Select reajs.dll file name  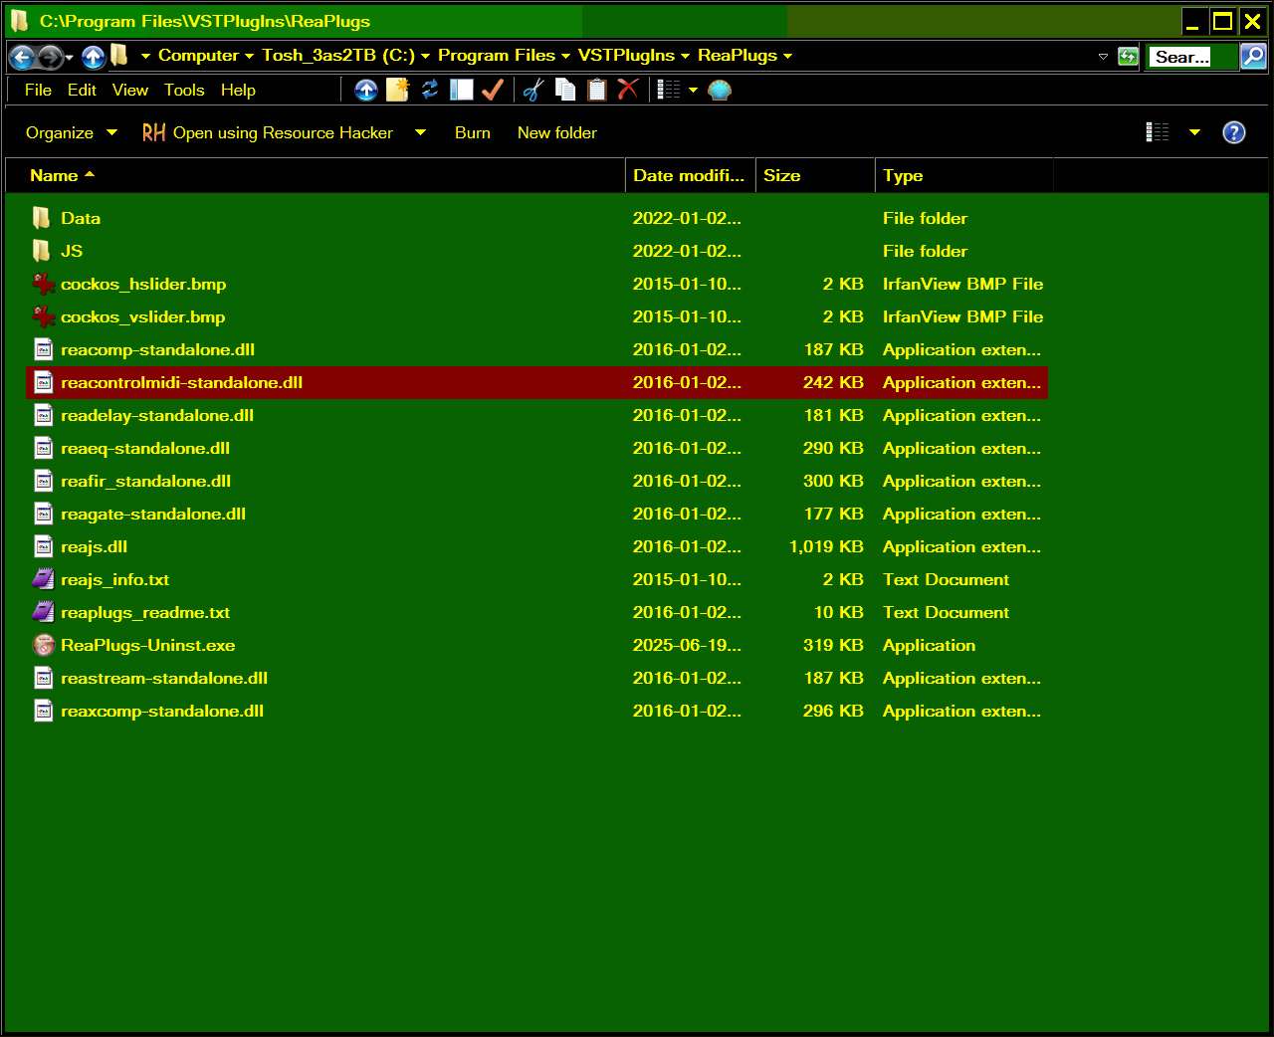[94, 546]
